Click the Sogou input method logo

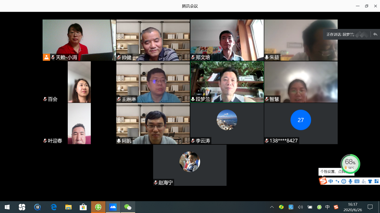coord(323,181)
